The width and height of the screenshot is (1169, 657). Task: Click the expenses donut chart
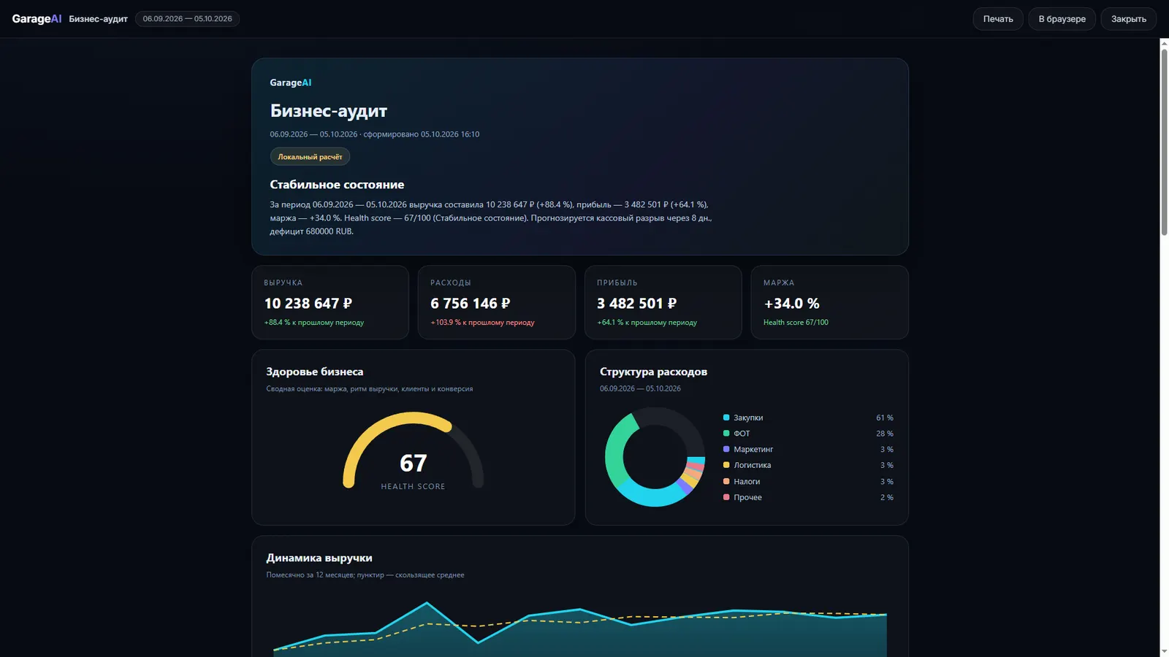point(655,457)
